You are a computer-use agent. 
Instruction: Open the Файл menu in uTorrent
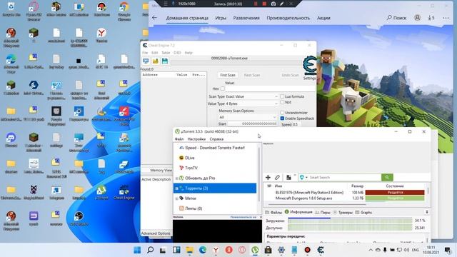179,139
